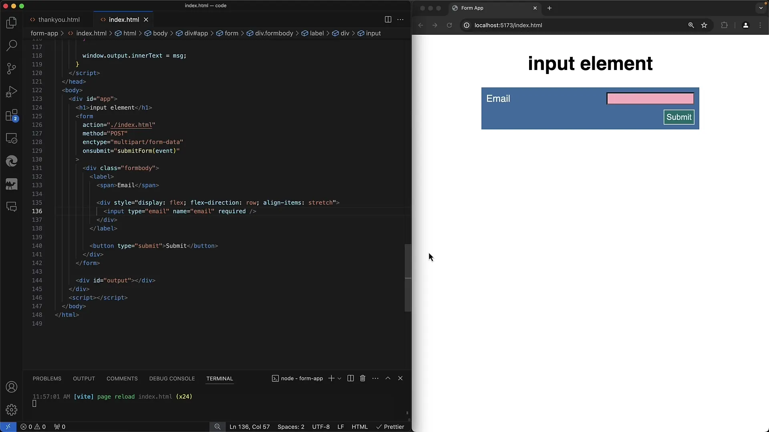The image size is (769, 432).
Task: Click Submit button in the form
Action: click(x=679, y=116)
